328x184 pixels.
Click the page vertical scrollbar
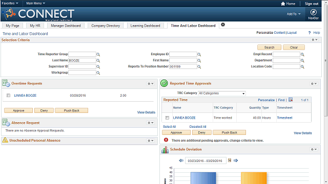click(x=326, y=60)
